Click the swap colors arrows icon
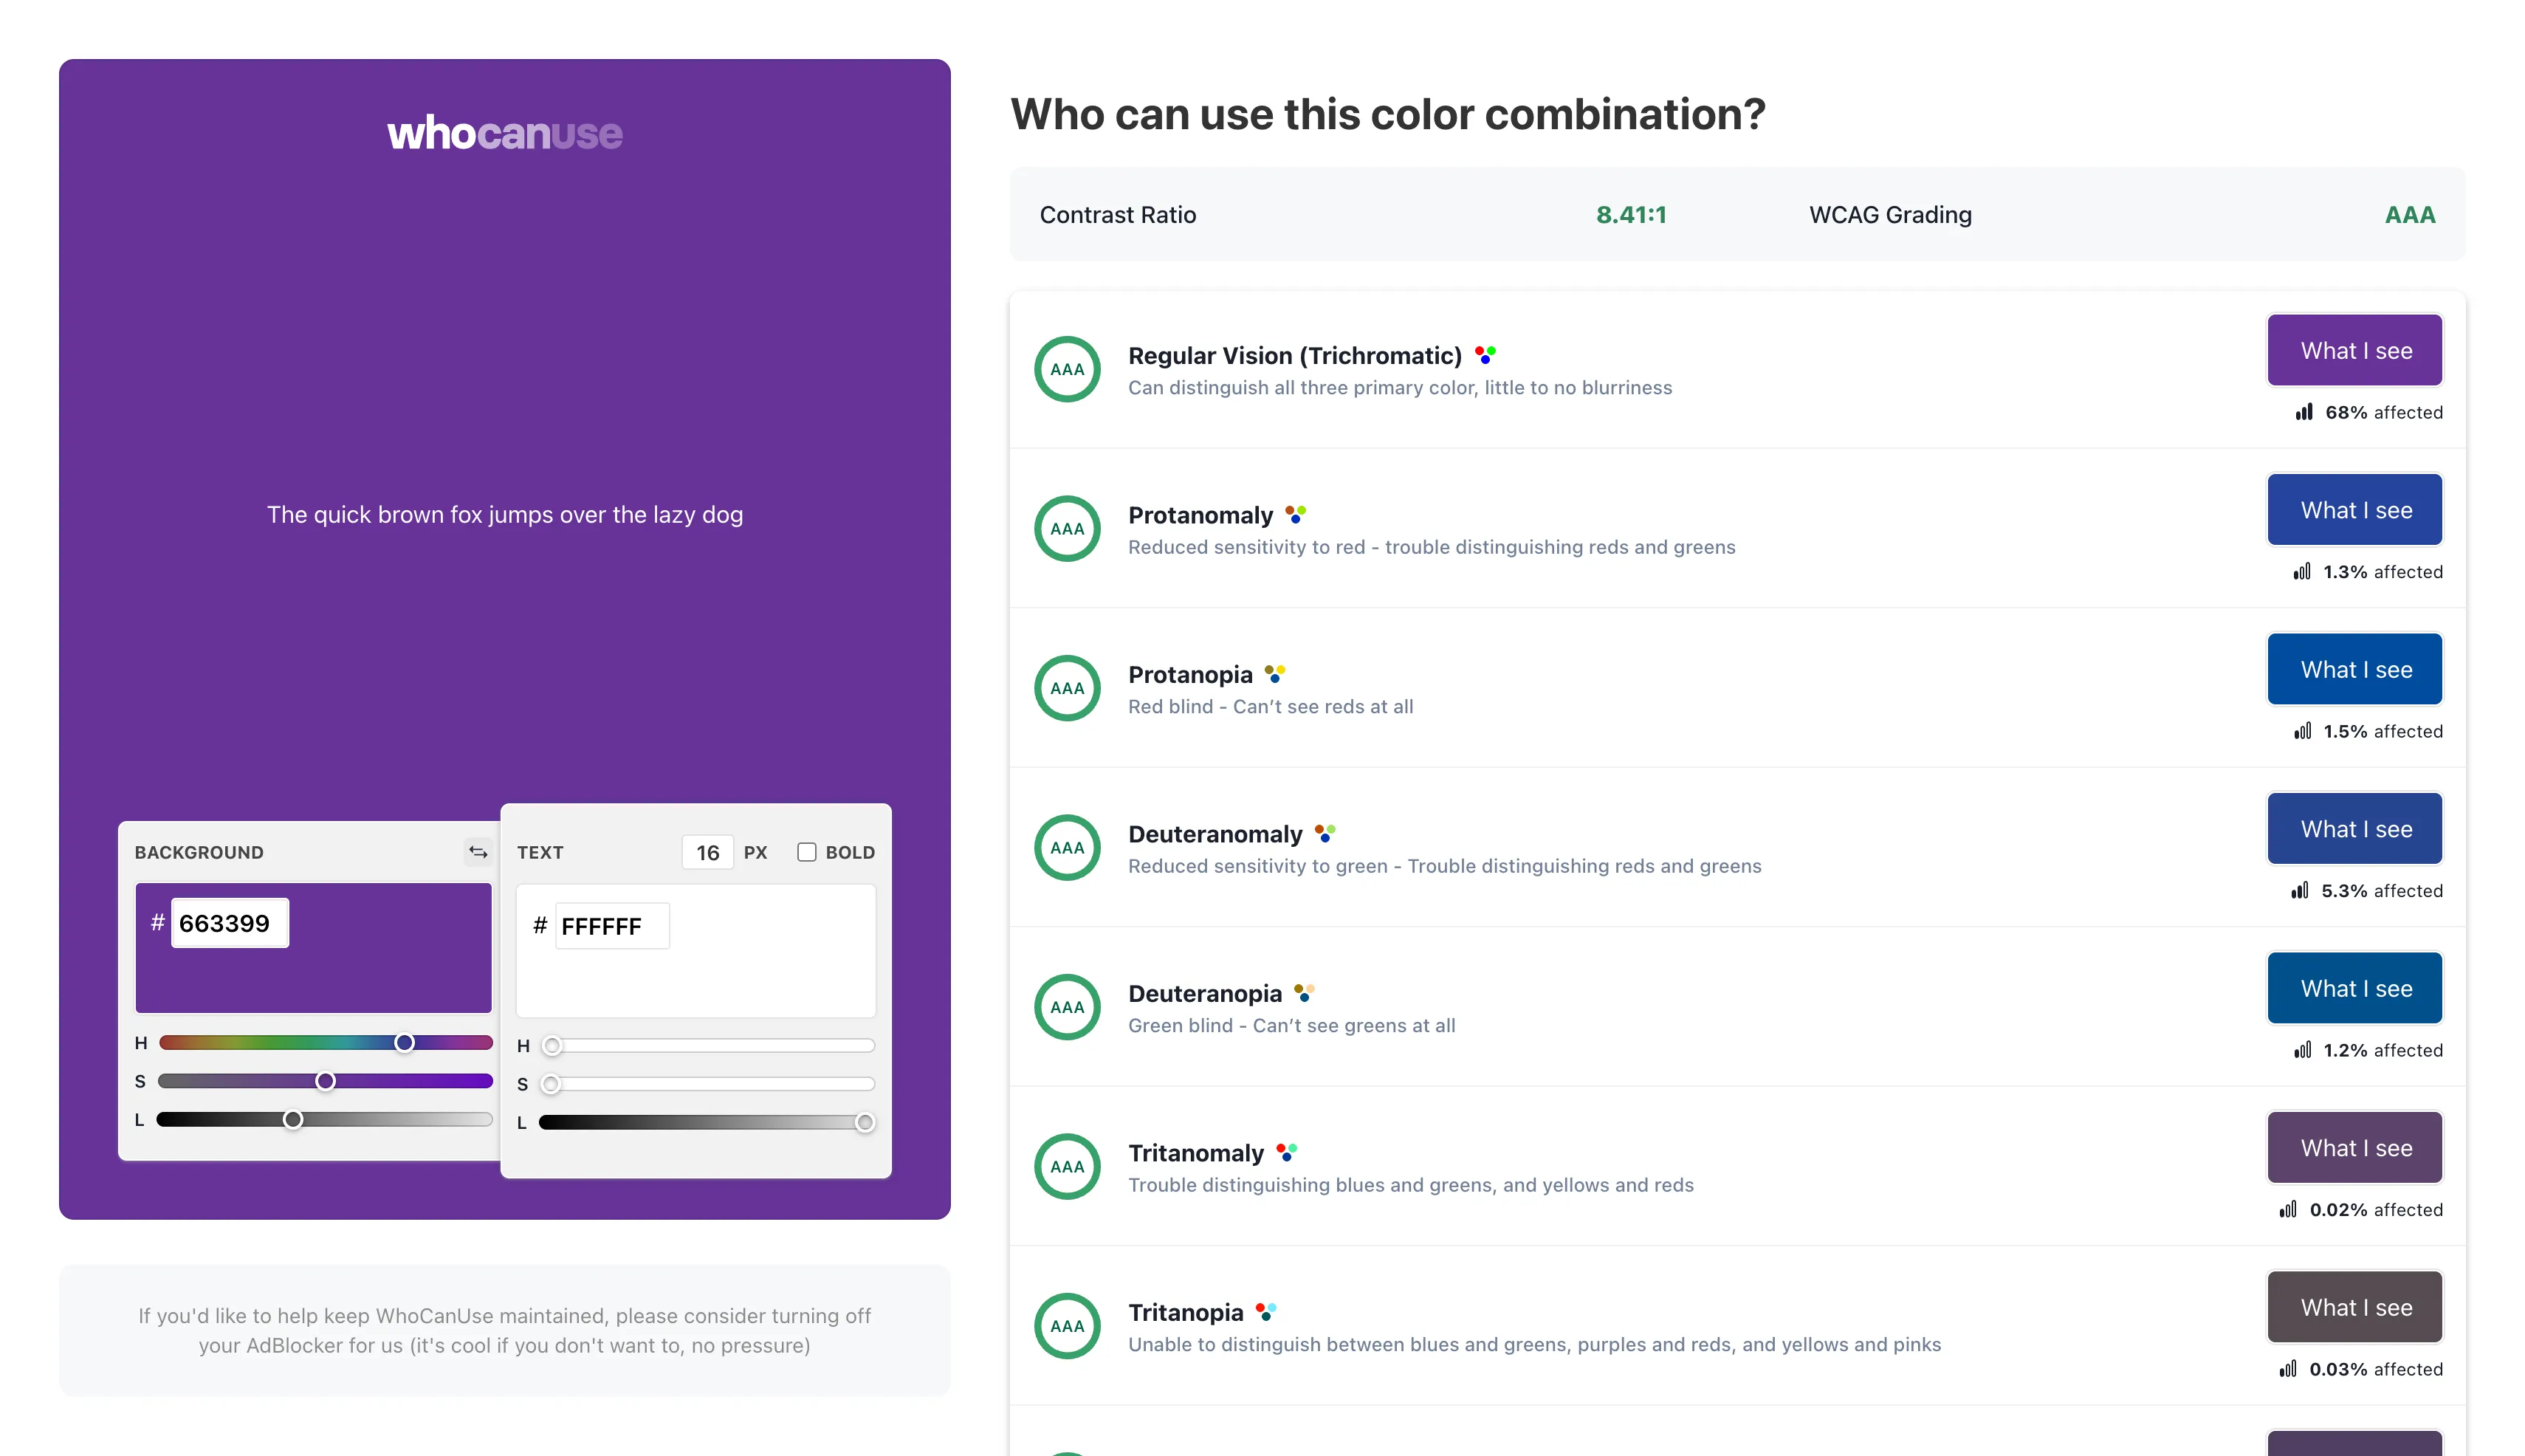Viewport: 2525px width, 1456px height. pyautogui.click(x=478, y=852)
